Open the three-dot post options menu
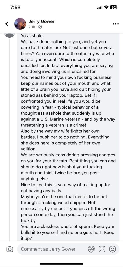The image size is (123, 267). tap(116, 24)
